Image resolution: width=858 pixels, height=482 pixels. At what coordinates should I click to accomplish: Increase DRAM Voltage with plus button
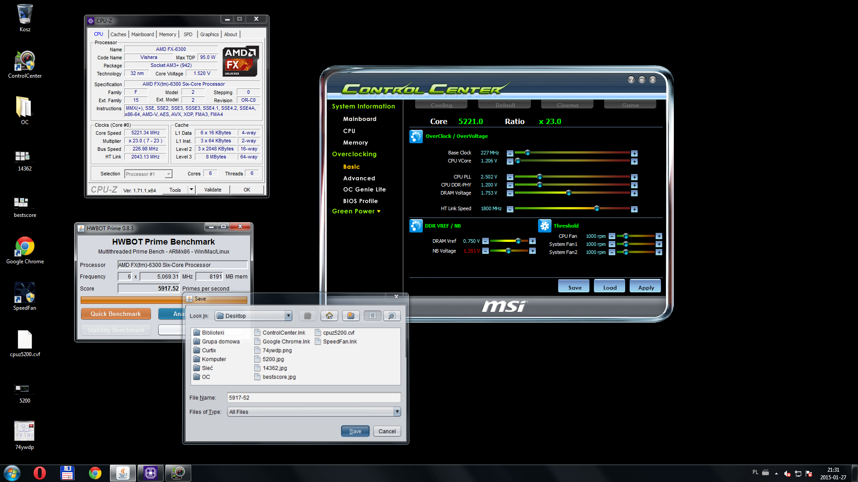coord(634,193)
